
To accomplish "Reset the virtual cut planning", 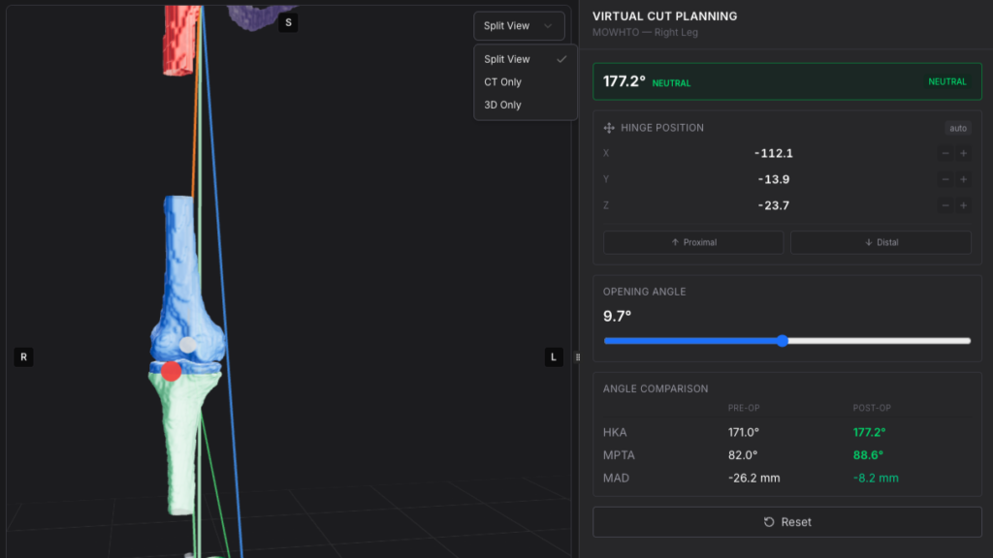I will (787, 522).
